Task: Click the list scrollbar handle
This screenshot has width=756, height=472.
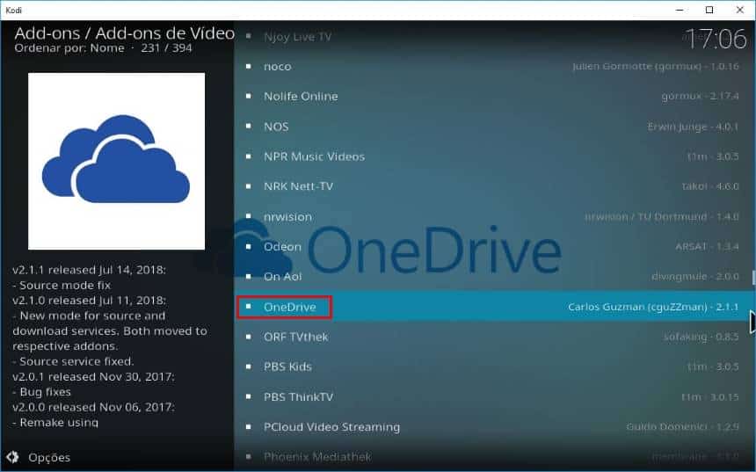Action: (753, 277)
